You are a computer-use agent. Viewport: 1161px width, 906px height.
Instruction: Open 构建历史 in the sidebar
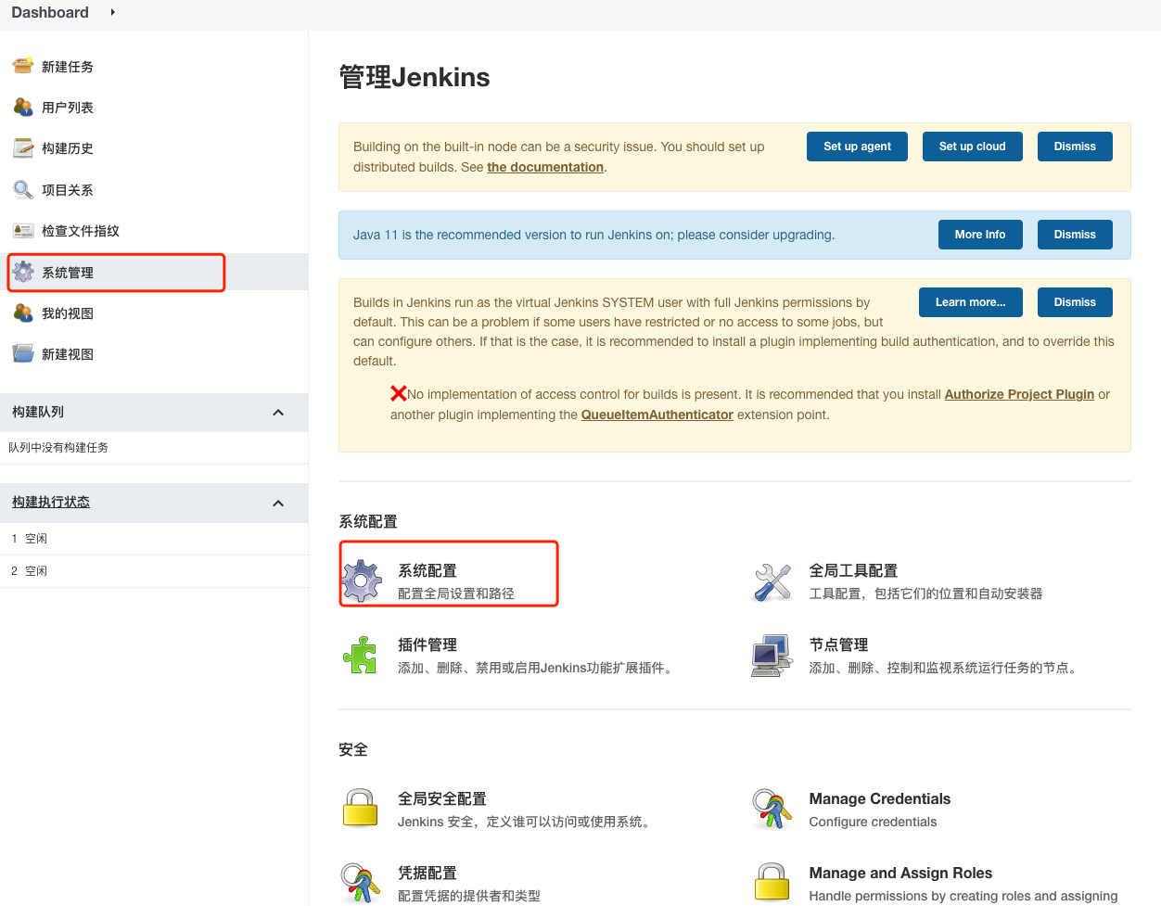pyautogui.click(x=68, y=148)
